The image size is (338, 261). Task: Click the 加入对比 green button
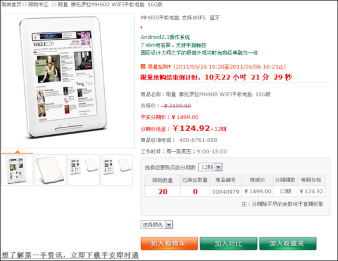[x=228, y=244]
